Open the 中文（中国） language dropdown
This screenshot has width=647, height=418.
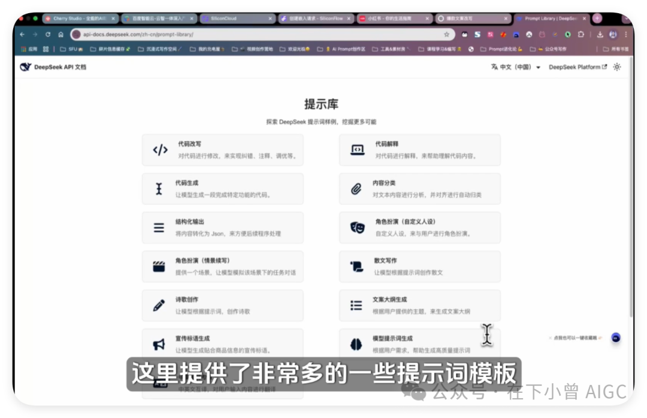[516, 67]
